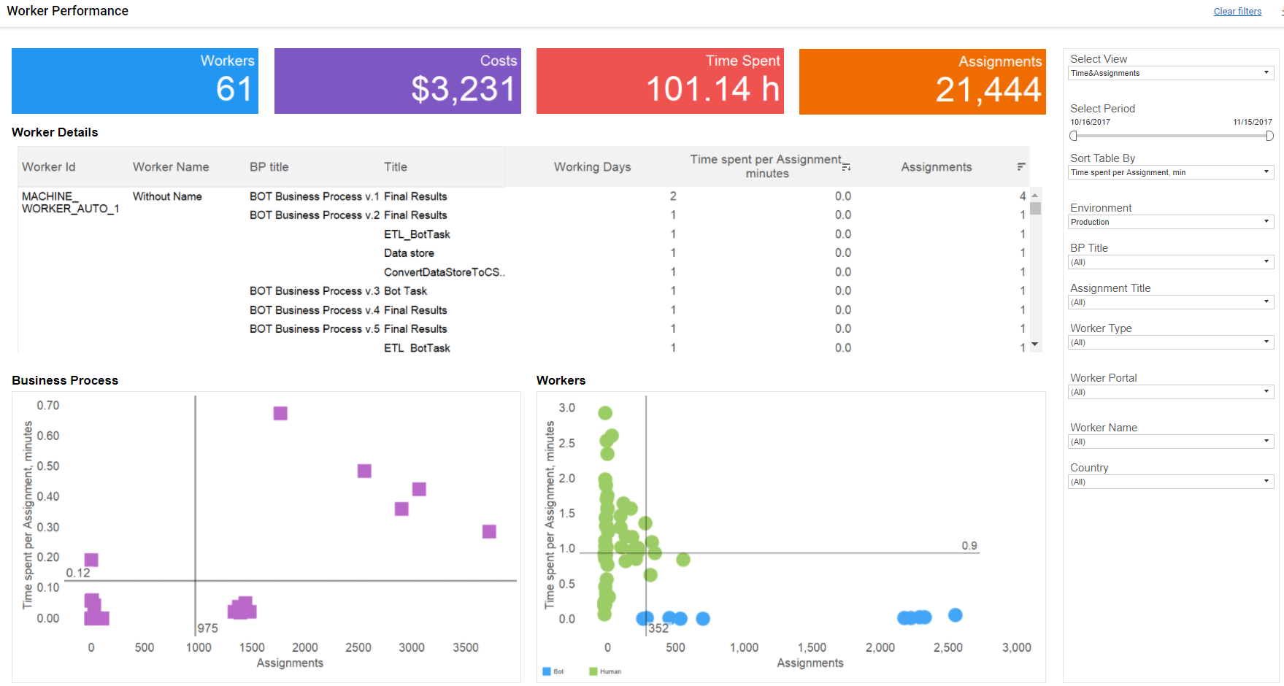Click the table's vertical scrollbar thumb

click(1035, 208)
